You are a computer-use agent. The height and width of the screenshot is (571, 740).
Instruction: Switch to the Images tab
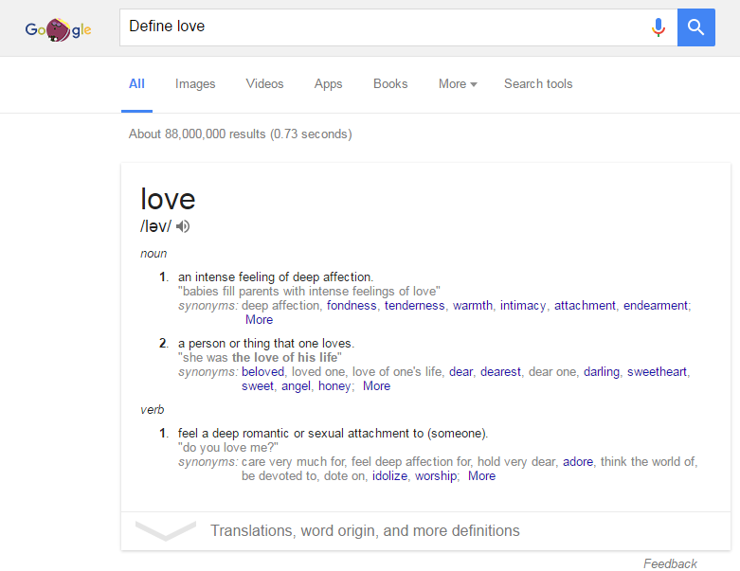coord(195,83)
